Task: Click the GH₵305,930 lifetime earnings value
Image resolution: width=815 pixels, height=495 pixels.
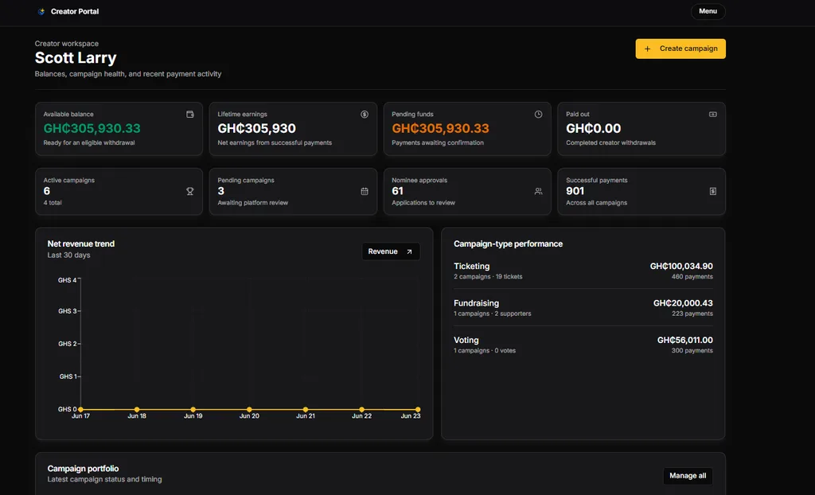Action: point(257,128)
